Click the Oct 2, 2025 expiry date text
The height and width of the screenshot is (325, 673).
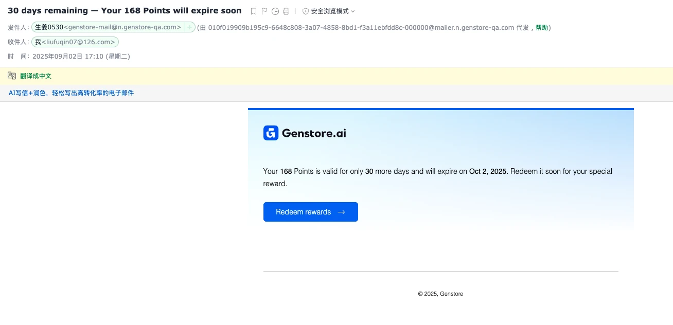point(488,171)
